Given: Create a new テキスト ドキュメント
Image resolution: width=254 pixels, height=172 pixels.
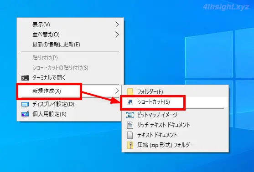Looking at the screenshot, I should 175,135.
